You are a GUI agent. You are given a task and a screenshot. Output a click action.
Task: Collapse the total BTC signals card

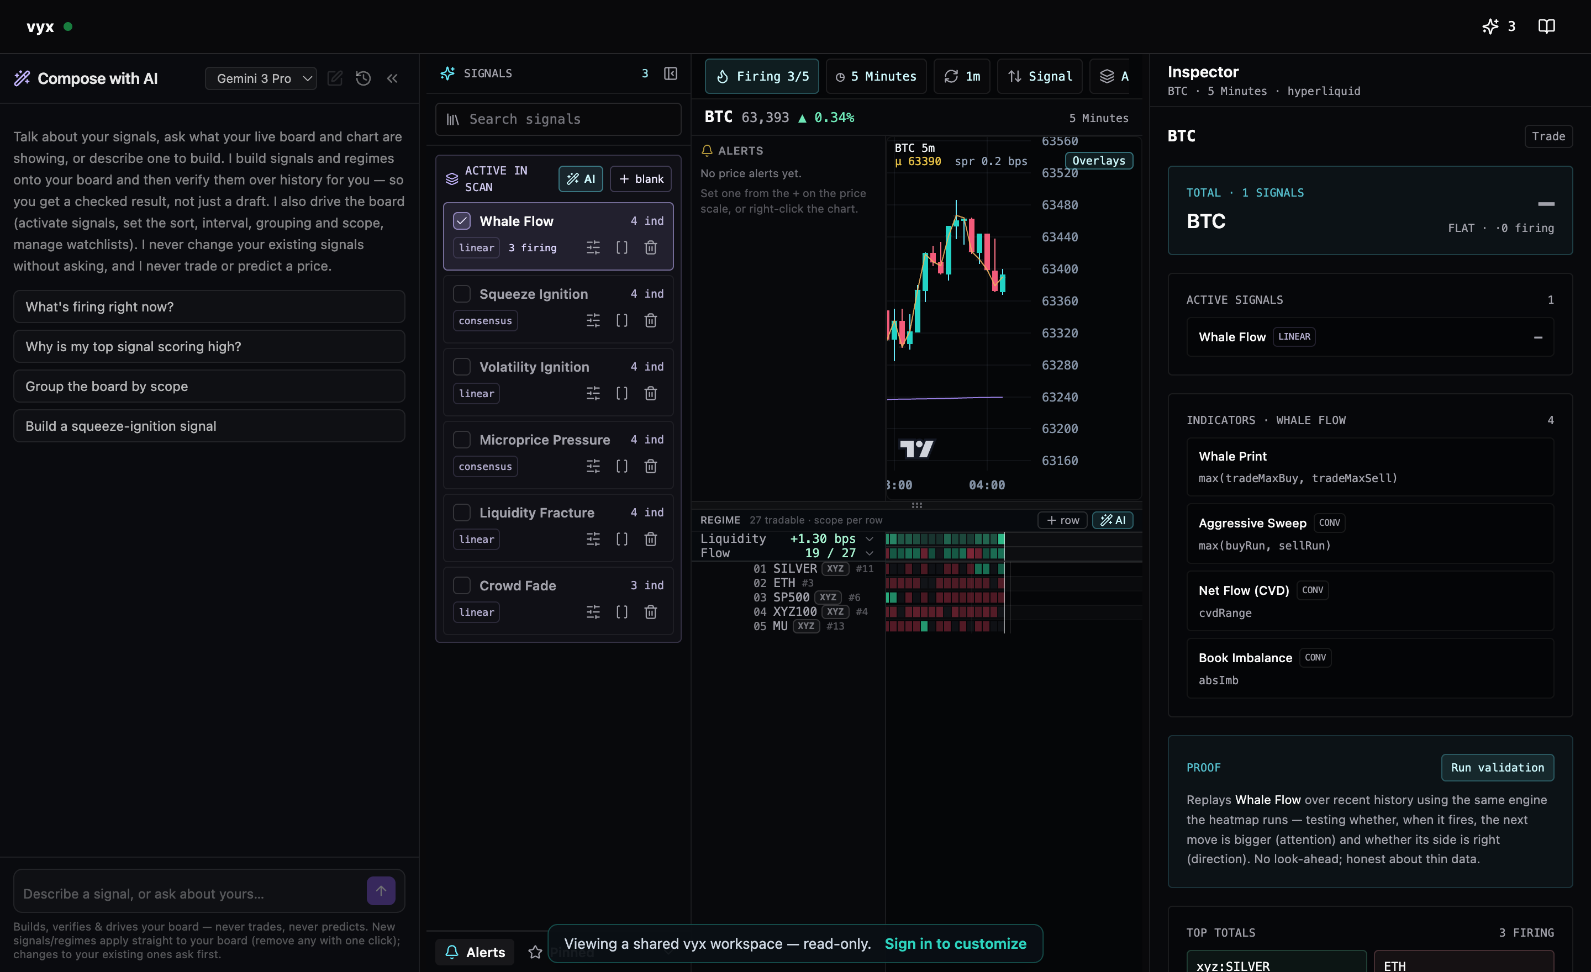point(1546,204)
